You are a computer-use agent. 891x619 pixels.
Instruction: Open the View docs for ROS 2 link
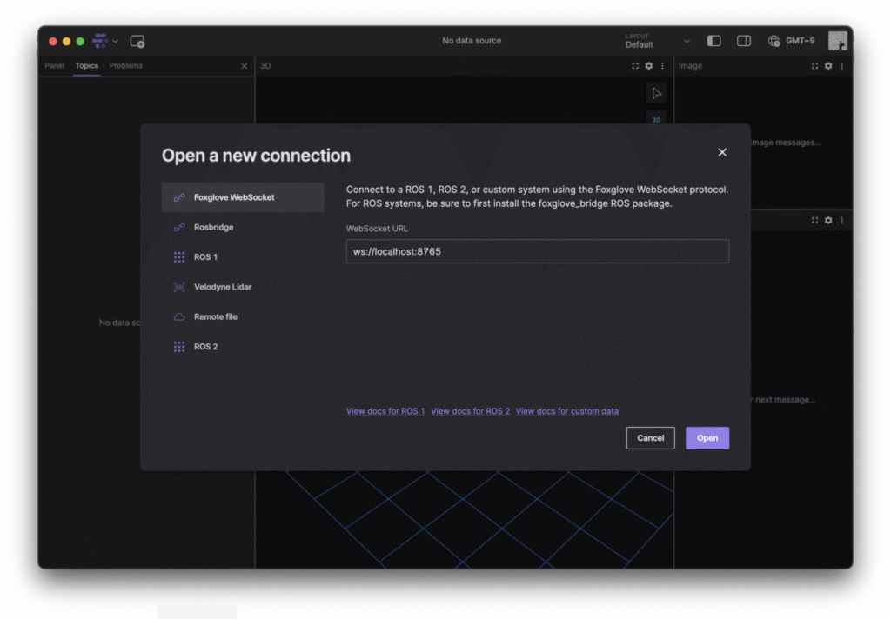tap(470, 411)
